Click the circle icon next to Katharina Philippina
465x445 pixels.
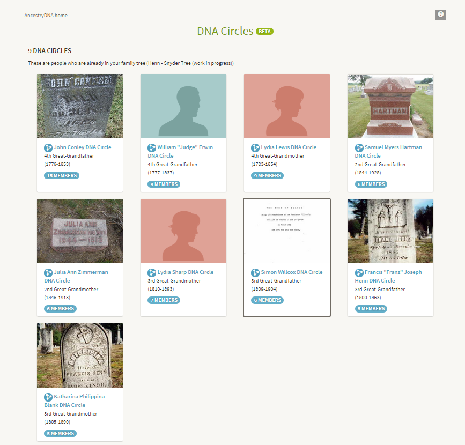[x=48, y=397]
